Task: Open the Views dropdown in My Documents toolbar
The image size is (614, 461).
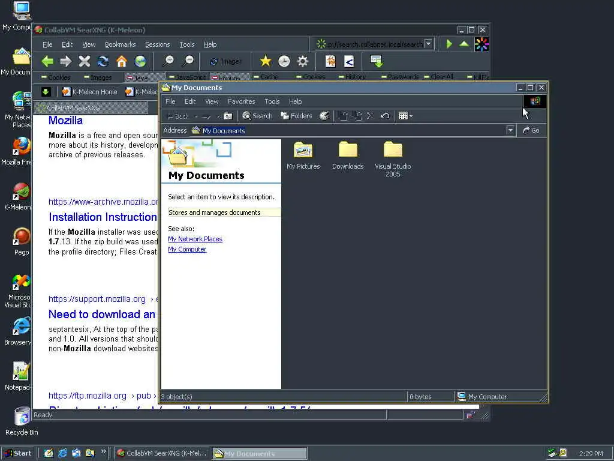Action: click(x=405, y=116)
